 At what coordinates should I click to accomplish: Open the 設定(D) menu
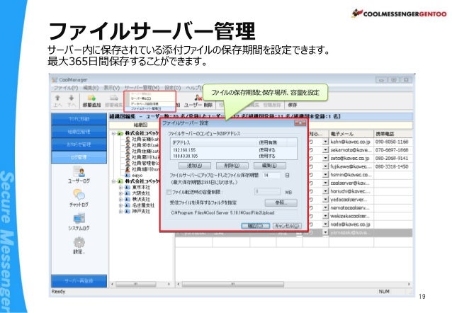coord(172,88)
